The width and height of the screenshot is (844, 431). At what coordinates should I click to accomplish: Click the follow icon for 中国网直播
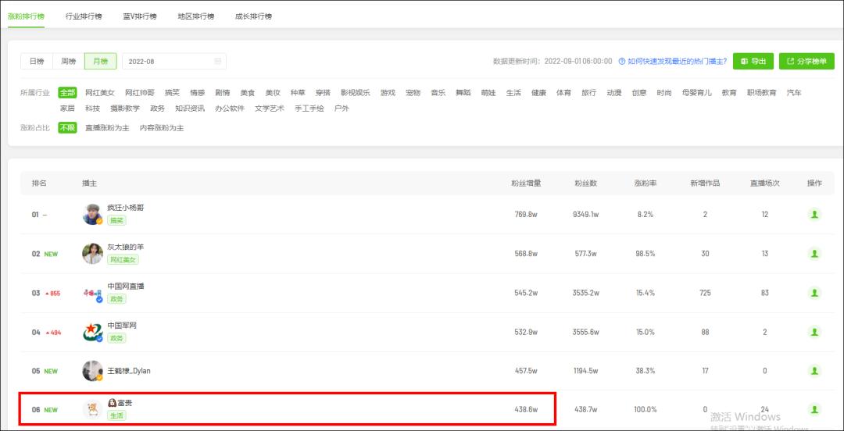click(814, 294)
